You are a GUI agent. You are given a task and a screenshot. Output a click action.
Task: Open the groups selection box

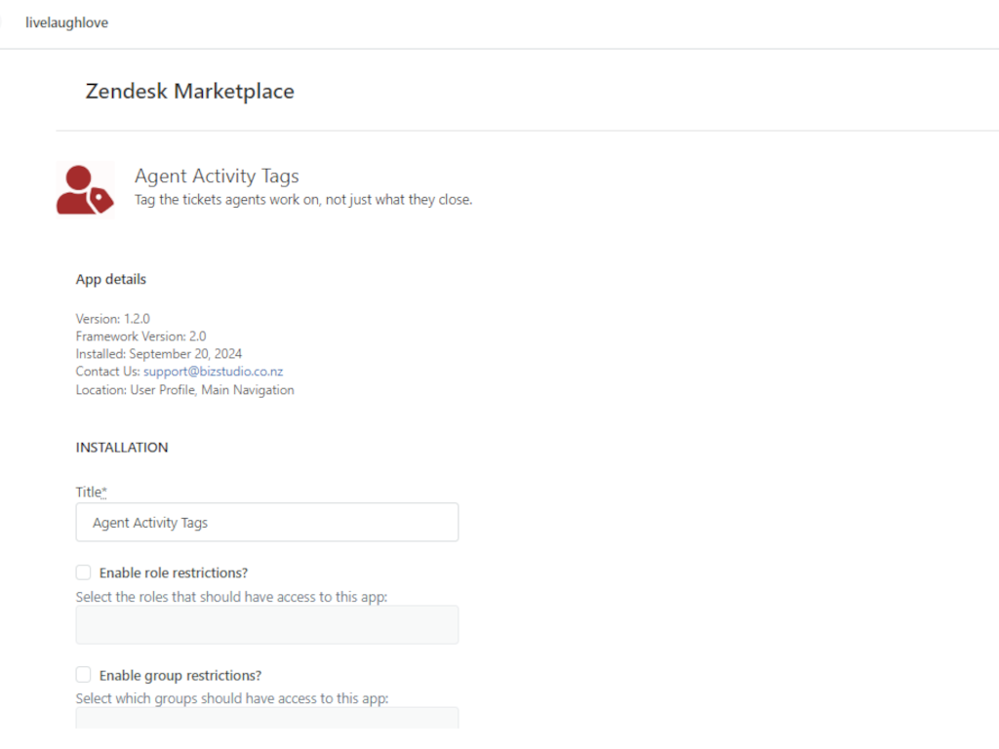pos(266,718)
